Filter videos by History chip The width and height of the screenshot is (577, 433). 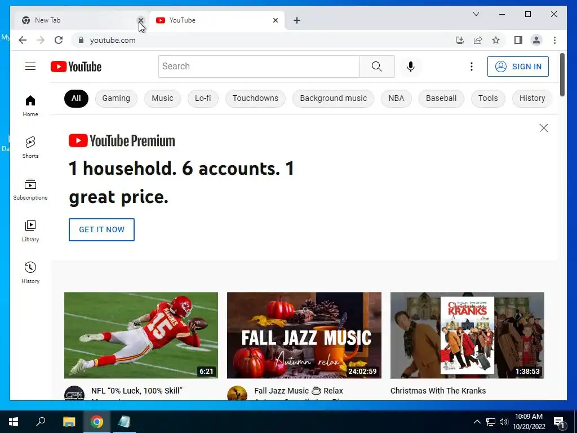point(532,98)
